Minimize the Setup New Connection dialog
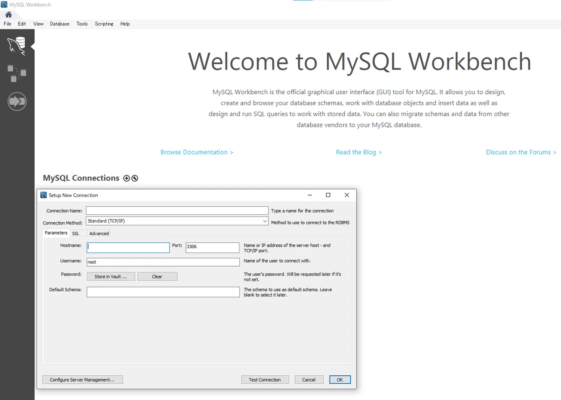Viewport: 561px width, 400px height. [x=310, y=195]
